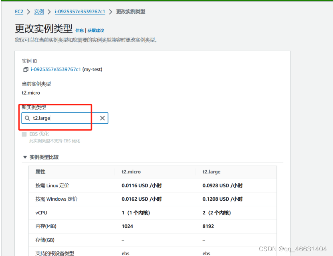
Task: Click the 更改实例类型 breadcrumb text
Action: point(131,12)
